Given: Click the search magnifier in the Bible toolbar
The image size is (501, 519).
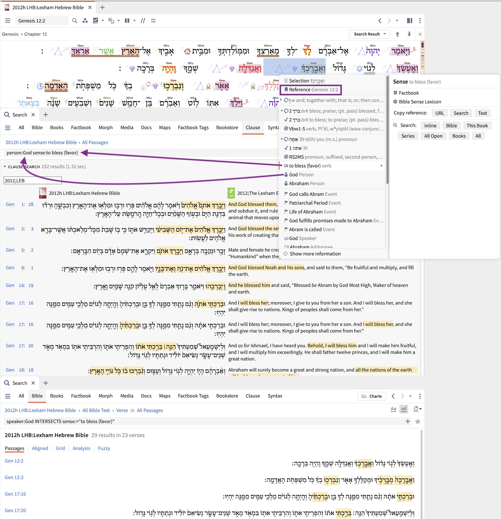Looking at the screenshot, I should [75, 21].
